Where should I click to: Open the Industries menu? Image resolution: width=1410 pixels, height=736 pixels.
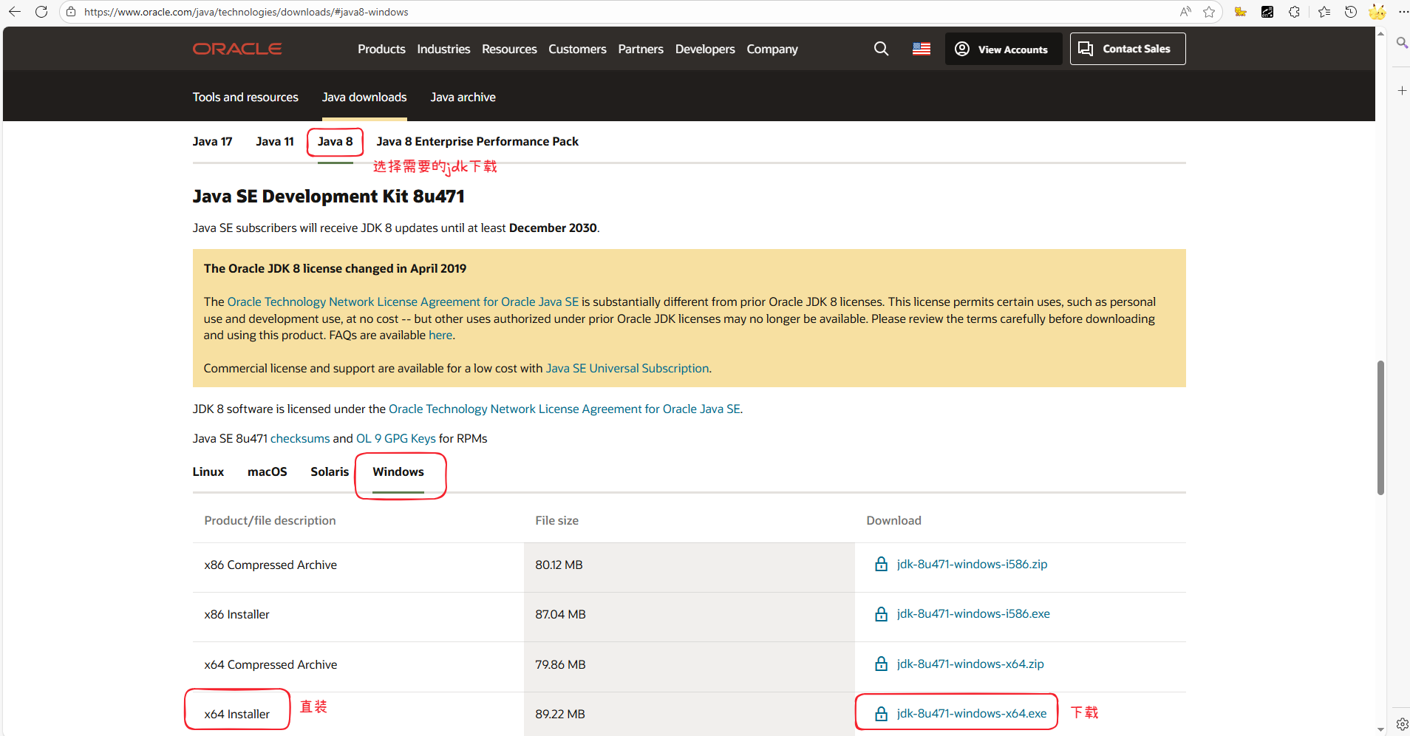coord(443,49)
